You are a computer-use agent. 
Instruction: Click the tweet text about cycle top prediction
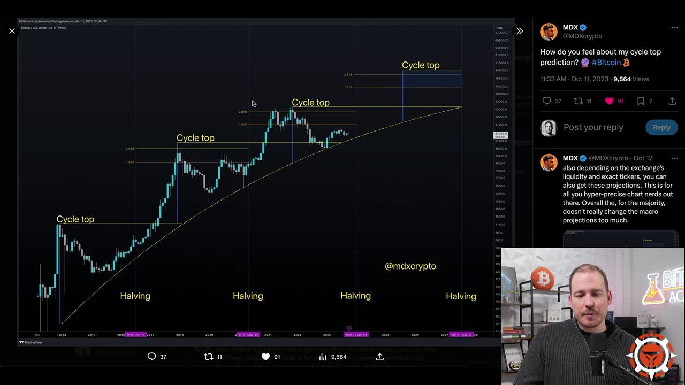pyautogui.click(x=600, y=57)
